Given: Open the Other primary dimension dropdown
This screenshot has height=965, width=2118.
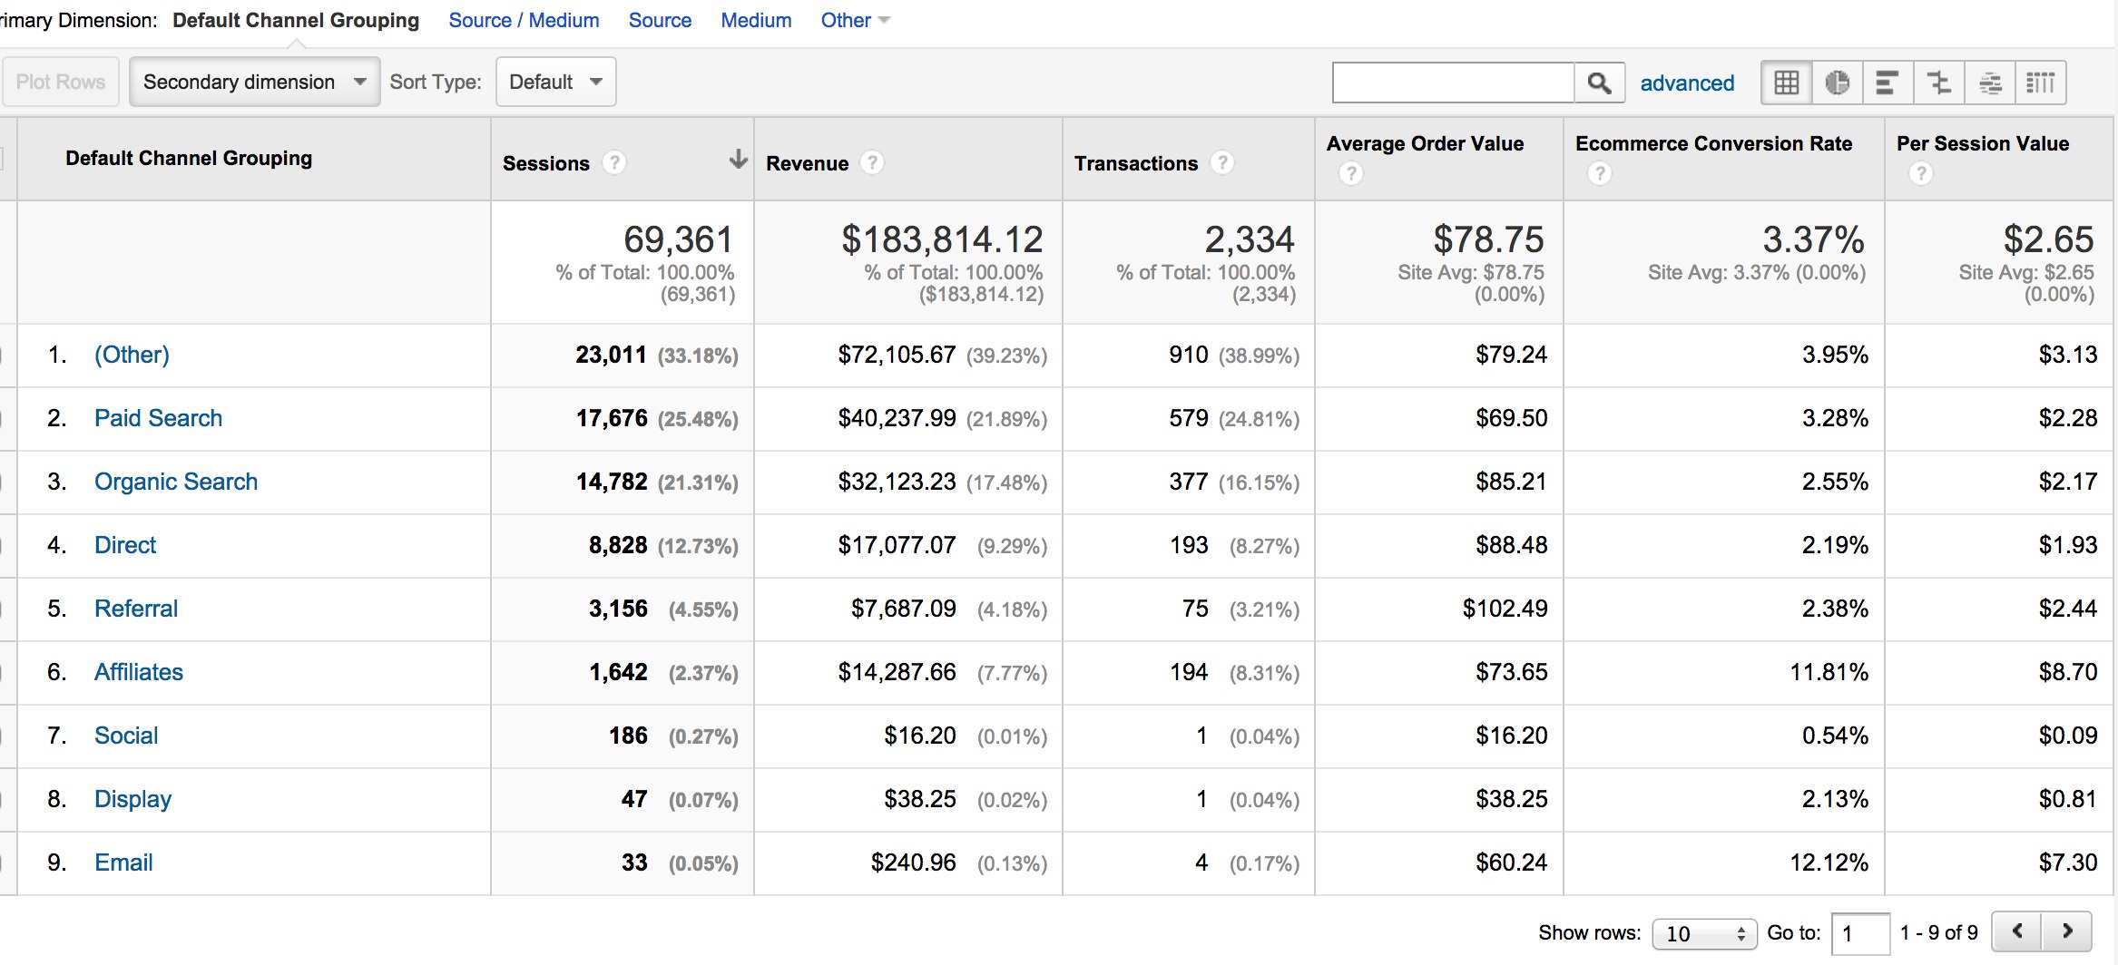Looking at the screenshot, I should tap(854, 20).
